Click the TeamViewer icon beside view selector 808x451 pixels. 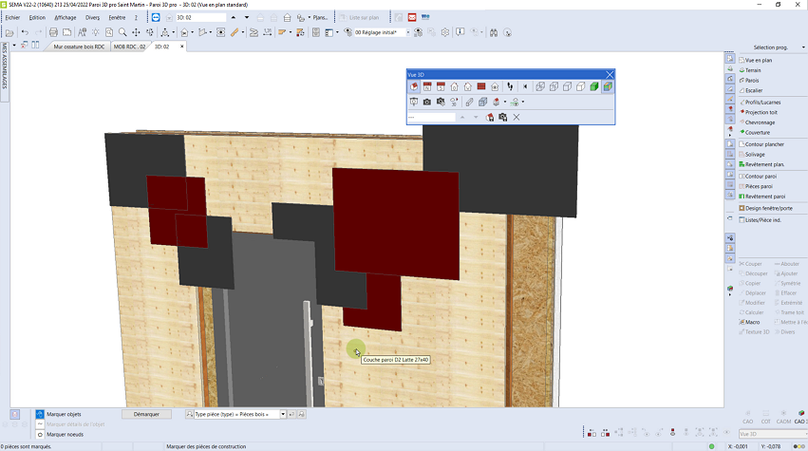point(155,17)
